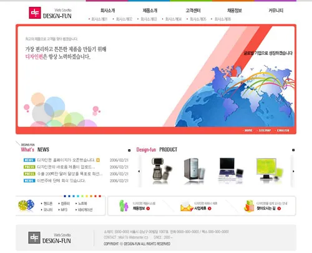
Task: Select submenu item 회사소개05
Action: pos(198,19)
